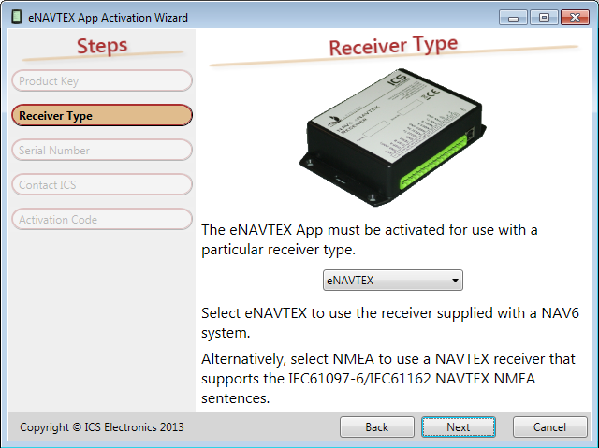Open the eNAVTEX receiver type dropdown
Screen dimensions: 599x448
pyautogui.click(x=393, y=280)
